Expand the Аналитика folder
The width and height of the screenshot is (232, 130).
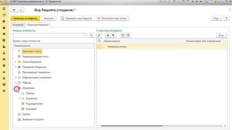19,98
